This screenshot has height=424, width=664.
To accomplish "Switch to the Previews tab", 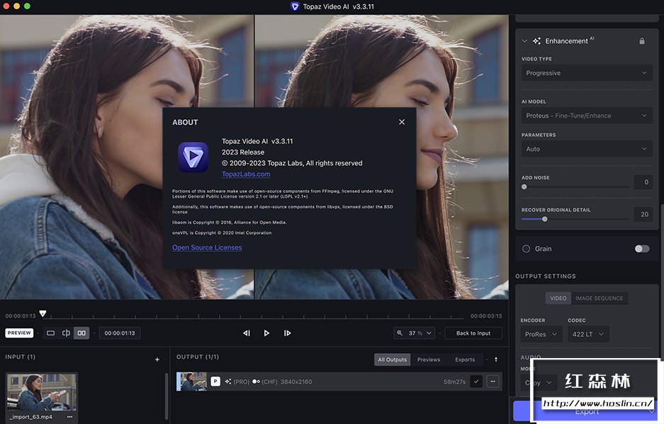I will tap(429, 359).
